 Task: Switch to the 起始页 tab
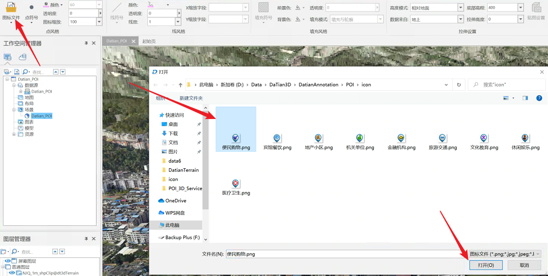click(149, 41)
